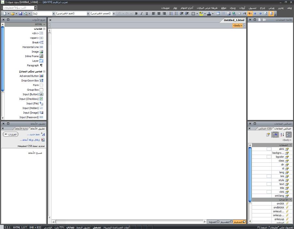Open the تنسيق (Format) menu

(x=252, y=8)
